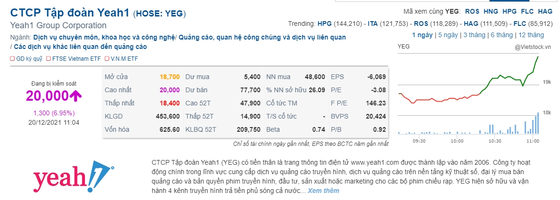Open ROS in related tickers
The image size is (560, 200).
pos(472,11)
